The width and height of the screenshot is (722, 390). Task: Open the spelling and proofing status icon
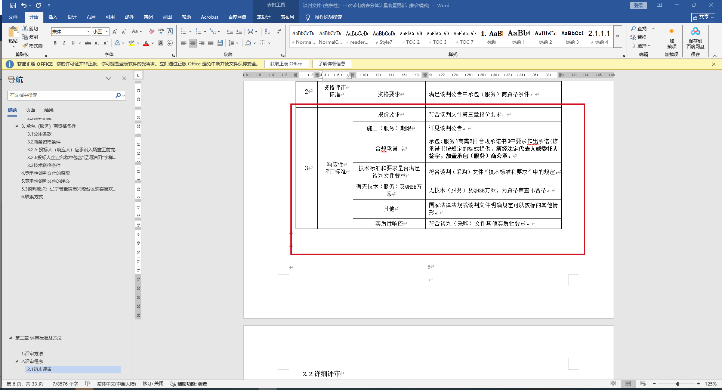(88, 384)
